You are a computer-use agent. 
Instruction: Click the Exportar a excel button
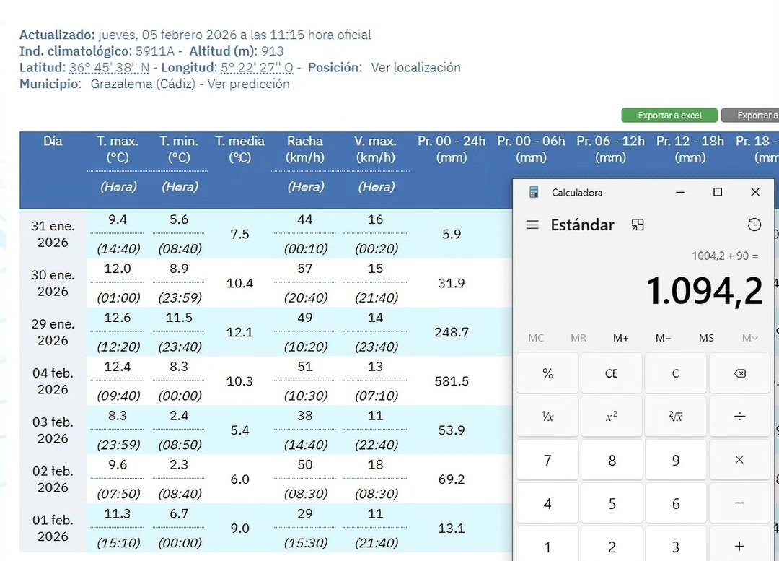coord(669,116)
